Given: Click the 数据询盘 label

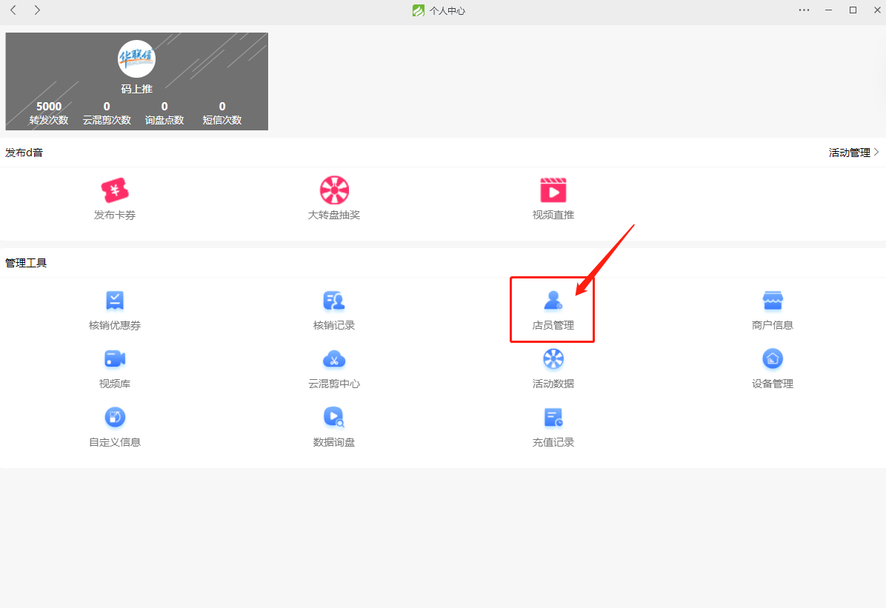Looking at the screenshot, I should [334, 442].
